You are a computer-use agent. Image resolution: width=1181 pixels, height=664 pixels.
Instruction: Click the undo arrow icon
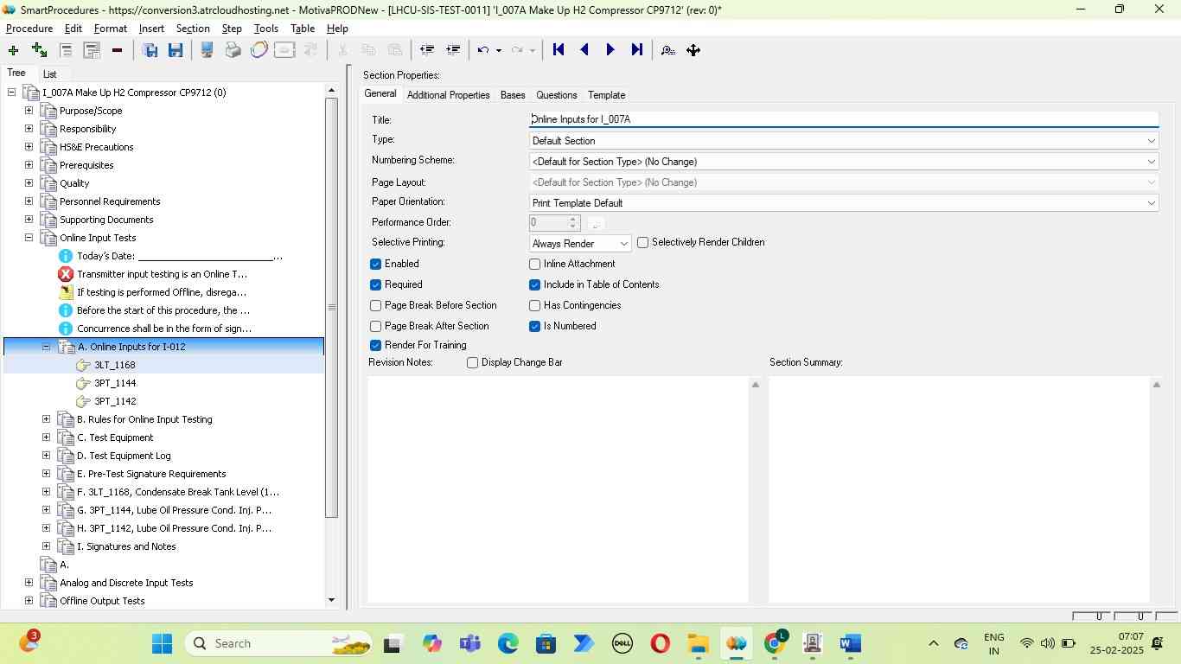coord(483,50)
